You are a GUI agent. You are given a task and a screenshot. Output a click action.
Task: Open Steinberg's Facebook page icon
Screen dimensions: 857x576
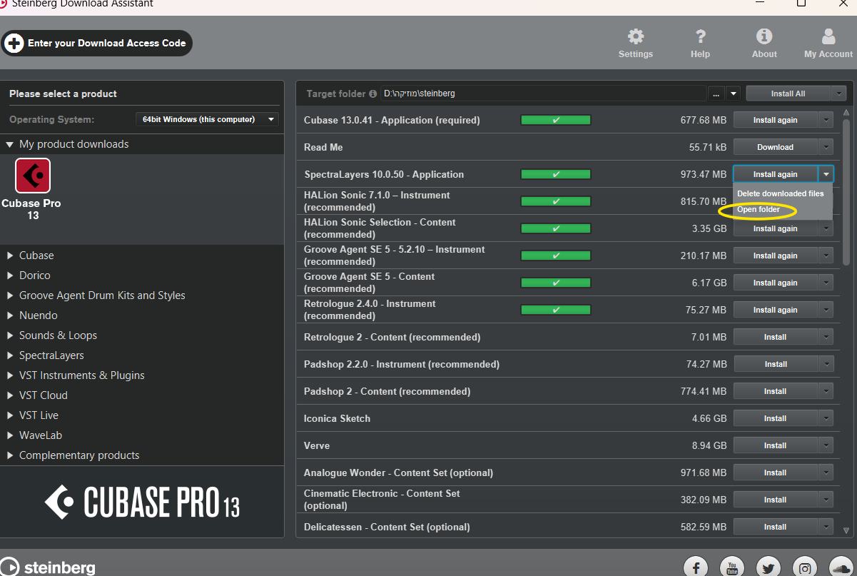coord(696,568)
